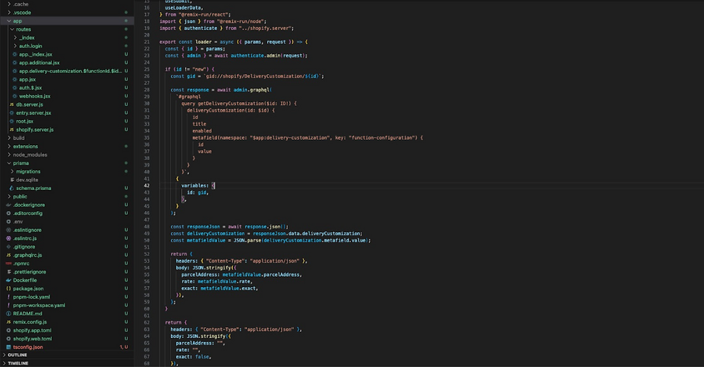
Task: Click 'useLoaderData,' in the import list
Action: (x=184, y=8)
